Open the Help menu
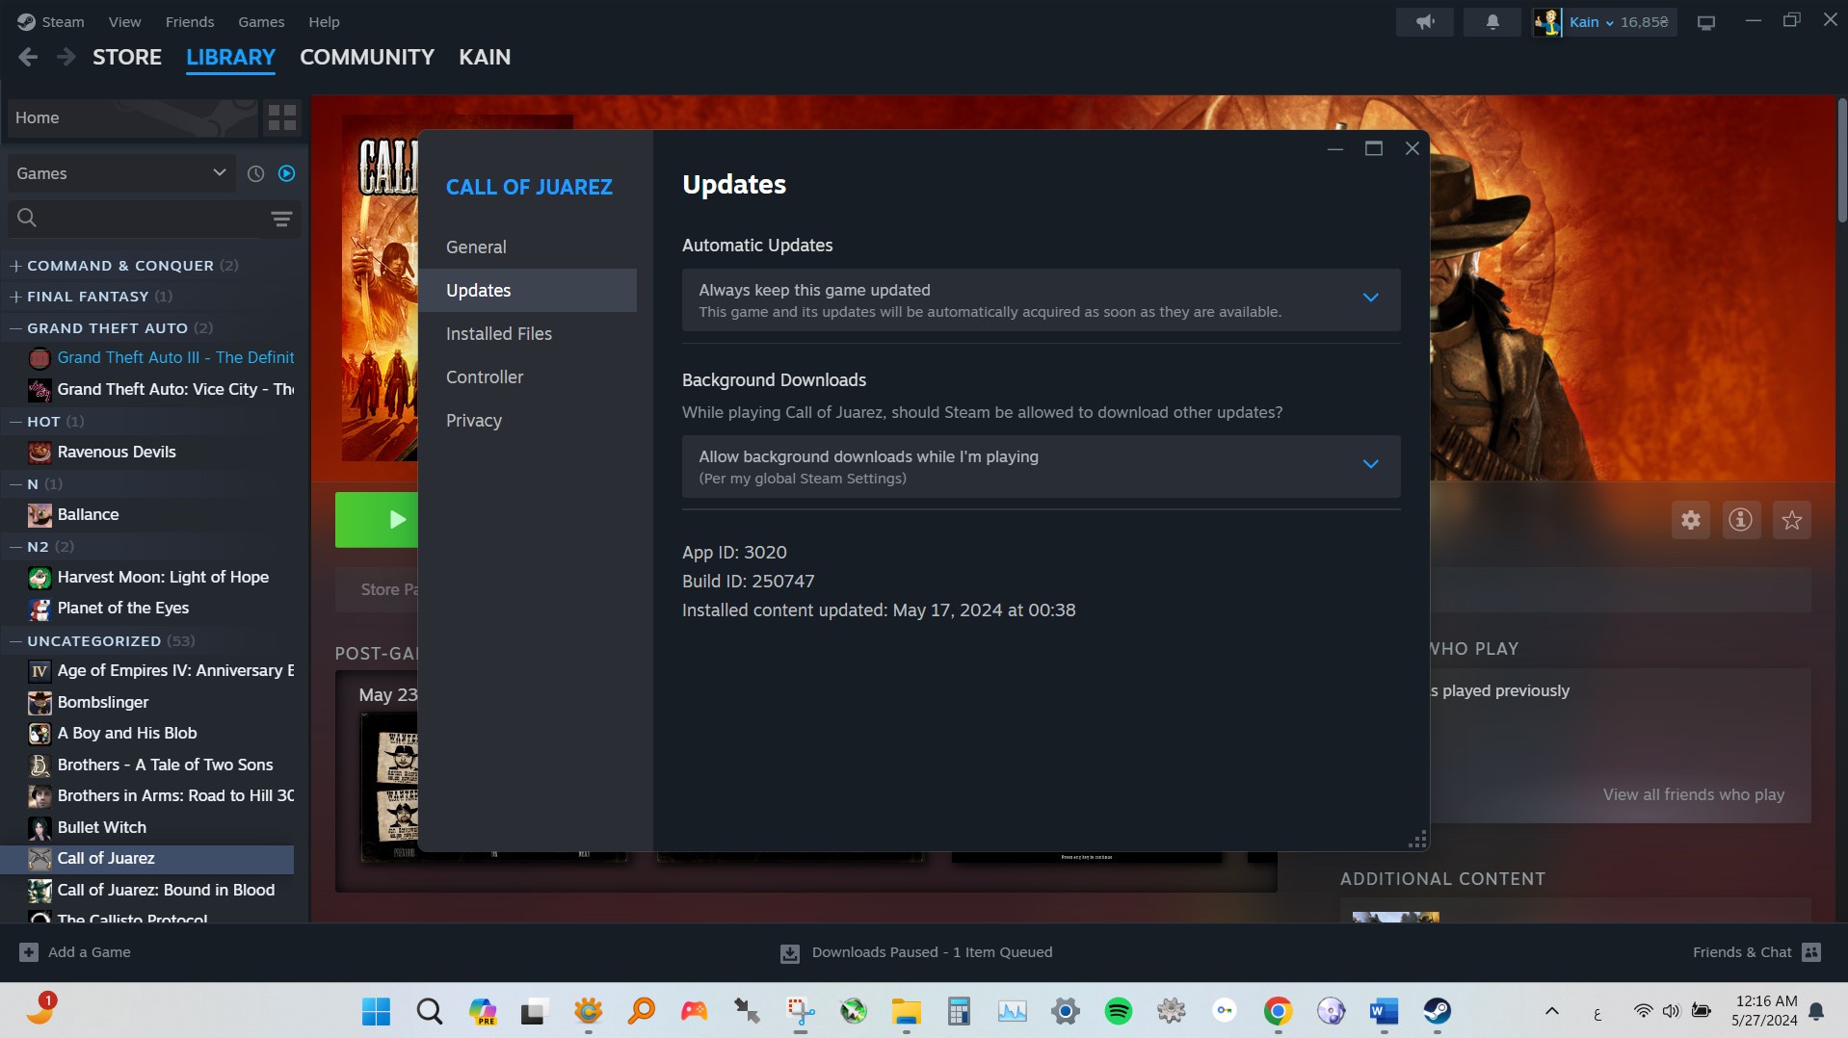The image size is (1848, 1038). click(324, 21)
